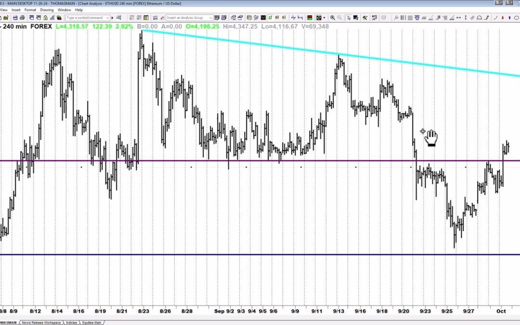
Task: Select the blue up arrow drawing tool
Action: point(509,18)
